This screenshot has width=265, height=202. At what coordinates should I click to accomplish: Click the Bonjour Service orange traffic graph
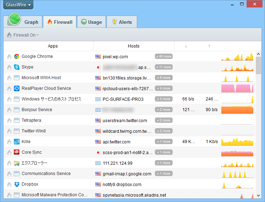[237, 110]
